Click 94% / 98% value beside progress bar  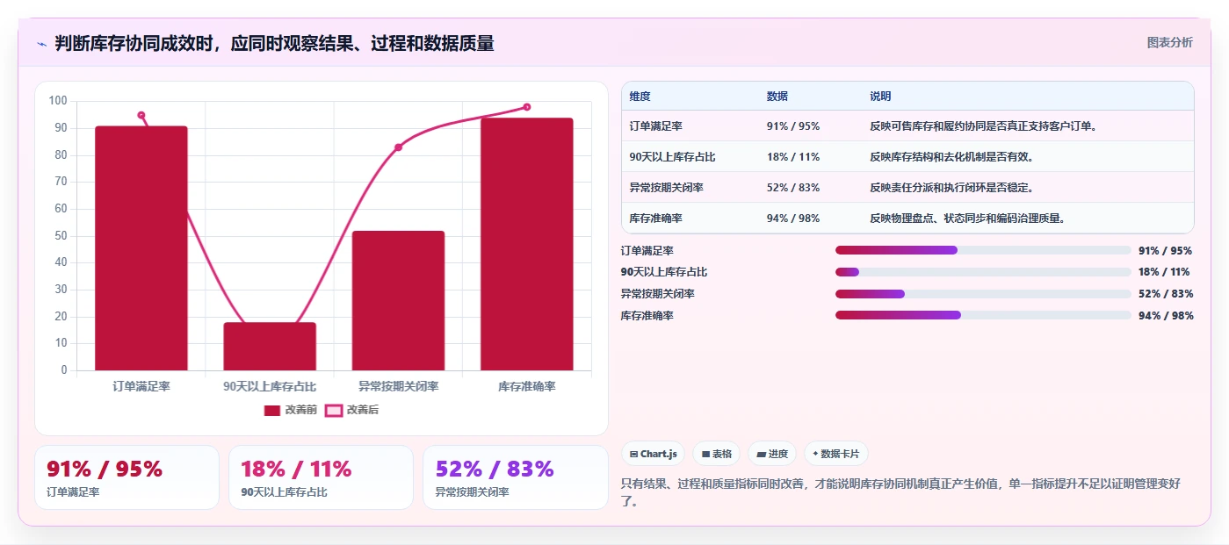point(1166,316)
